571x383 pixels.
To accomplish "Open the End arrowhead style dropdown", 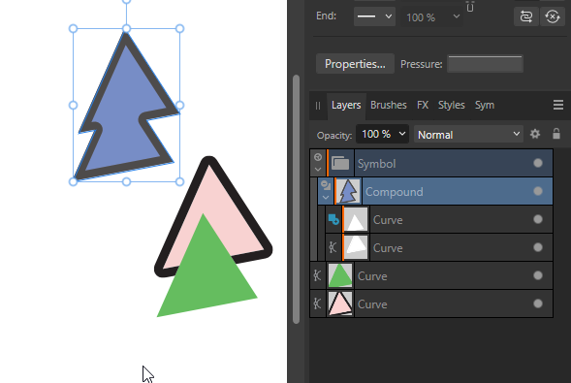I will pyautogui.click(x=374, y=16).
